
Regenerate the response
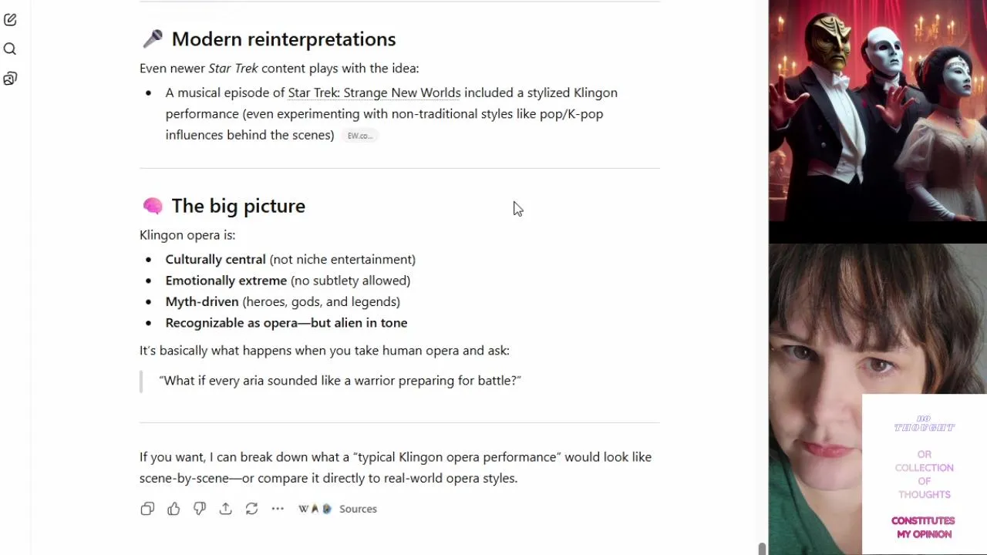tap(251, 509)
